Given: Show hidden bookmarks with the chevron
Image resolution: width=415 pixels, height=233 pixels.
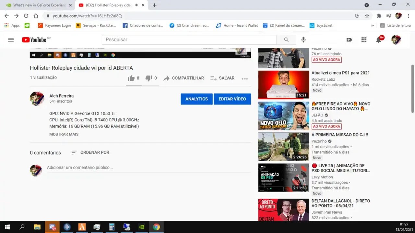Looking at the screenshot, I should click(x=372, y=25).
